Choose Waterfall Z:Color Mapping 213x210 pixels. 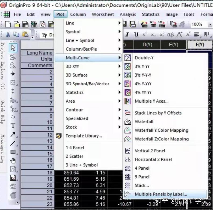click(x=165, y=139)
